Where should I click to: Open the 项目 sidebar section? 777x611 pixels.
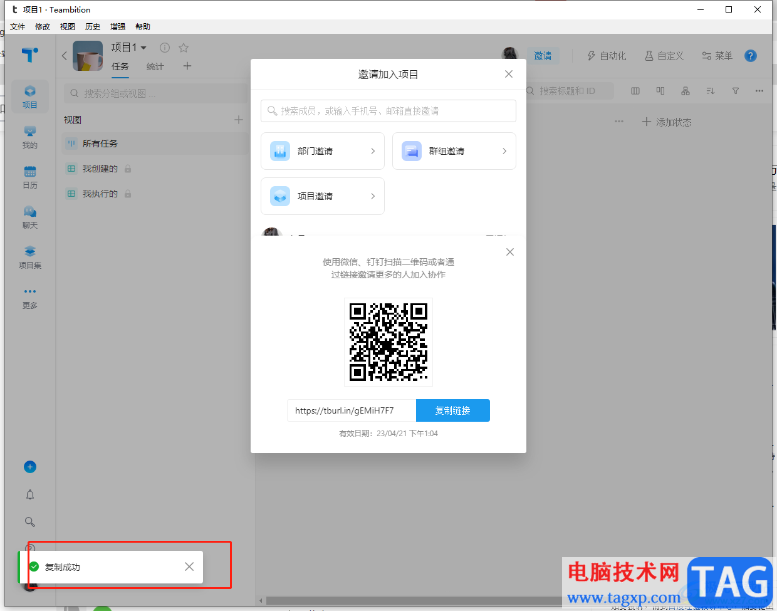(30, 97)
